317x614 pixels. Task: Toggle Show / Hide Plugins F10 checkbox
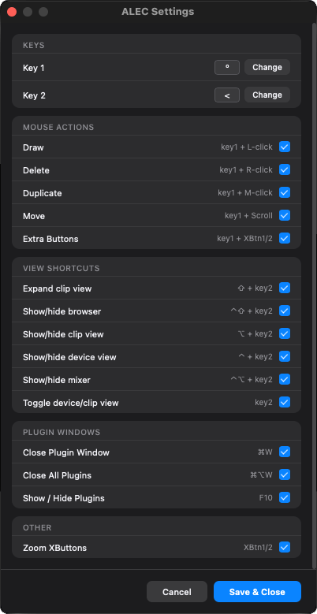pos(285,497)
